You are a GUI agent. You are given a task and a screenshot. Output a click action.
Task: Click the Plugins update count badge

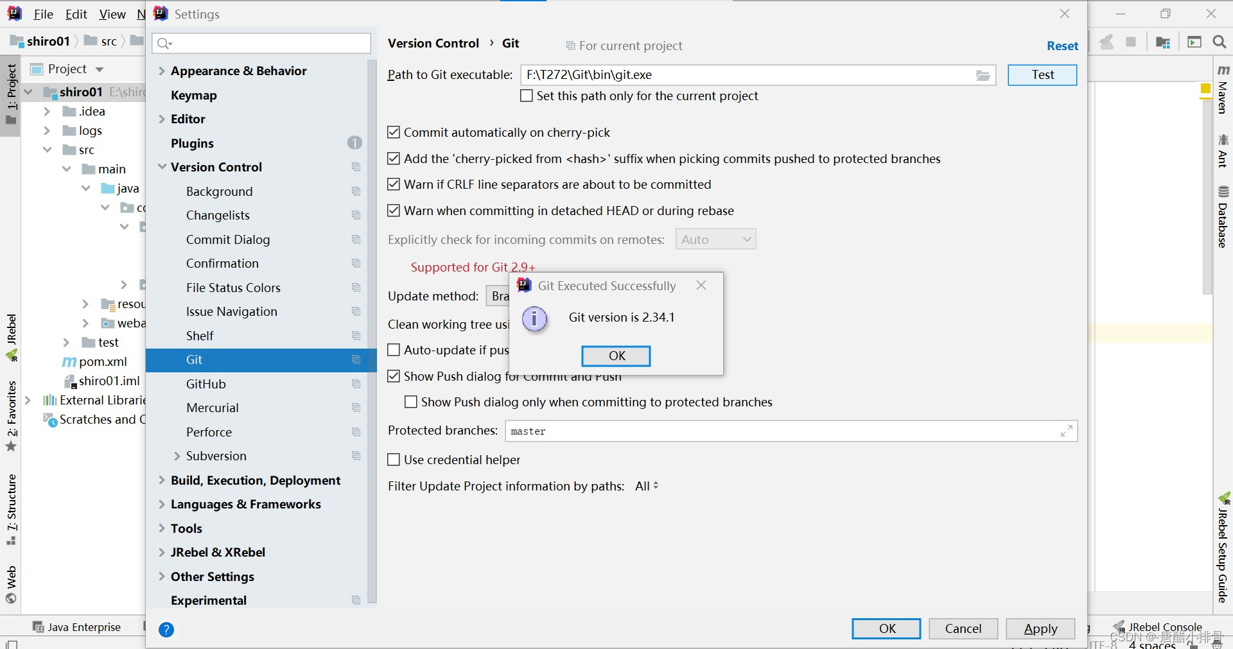coord(354,143)
